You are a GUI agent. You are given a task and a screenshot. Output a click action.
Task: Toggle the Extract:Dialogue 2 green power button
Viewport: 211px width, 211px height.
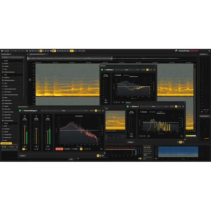(x=20, y=111)
